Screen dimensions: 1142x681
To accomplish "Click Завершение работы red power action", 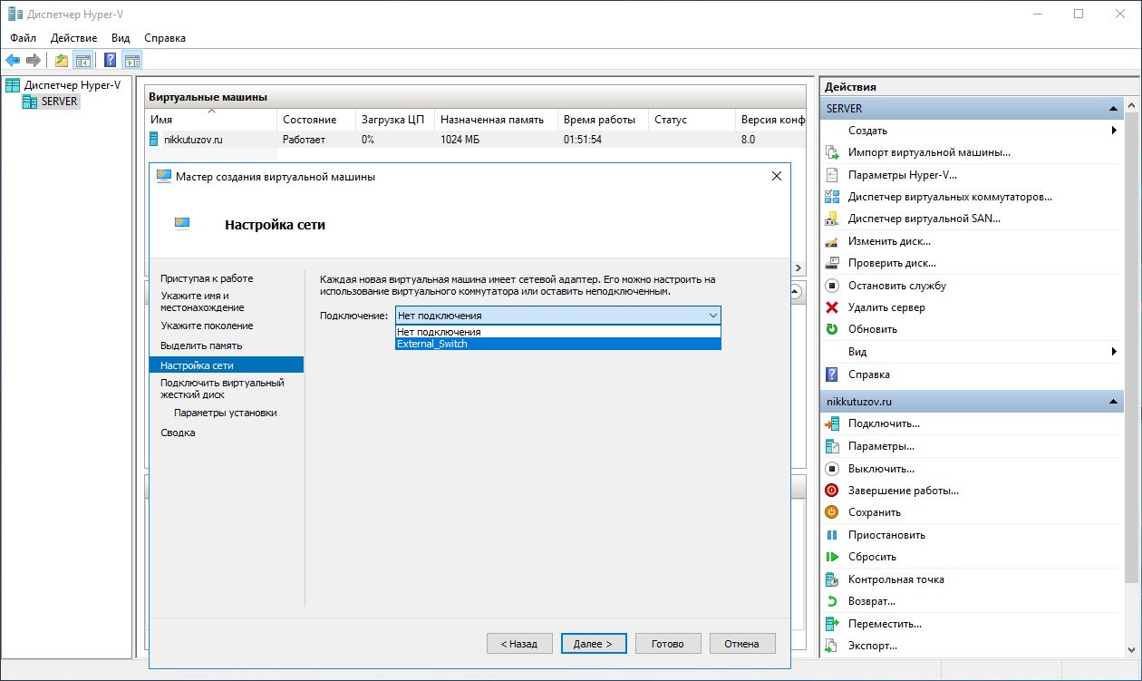I will click(x=903, y=491).
